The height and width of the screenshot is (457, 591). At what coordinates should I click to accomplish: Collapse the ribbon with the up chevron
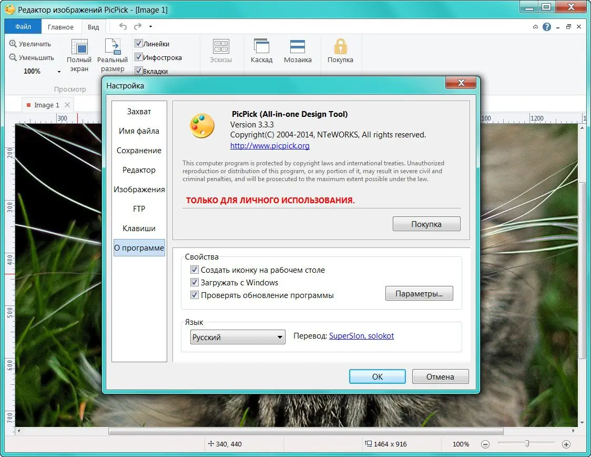click(x=535, y=27)
